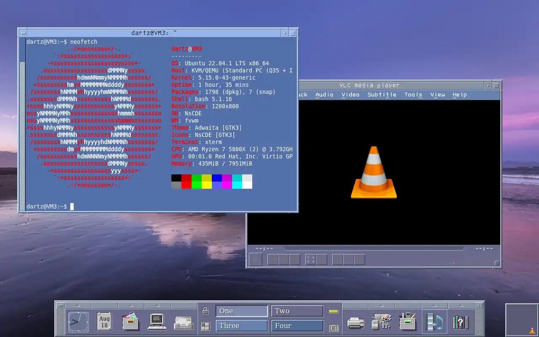Click the VLC media player title bar
539x337 pixels.
[x=369, y=86]
